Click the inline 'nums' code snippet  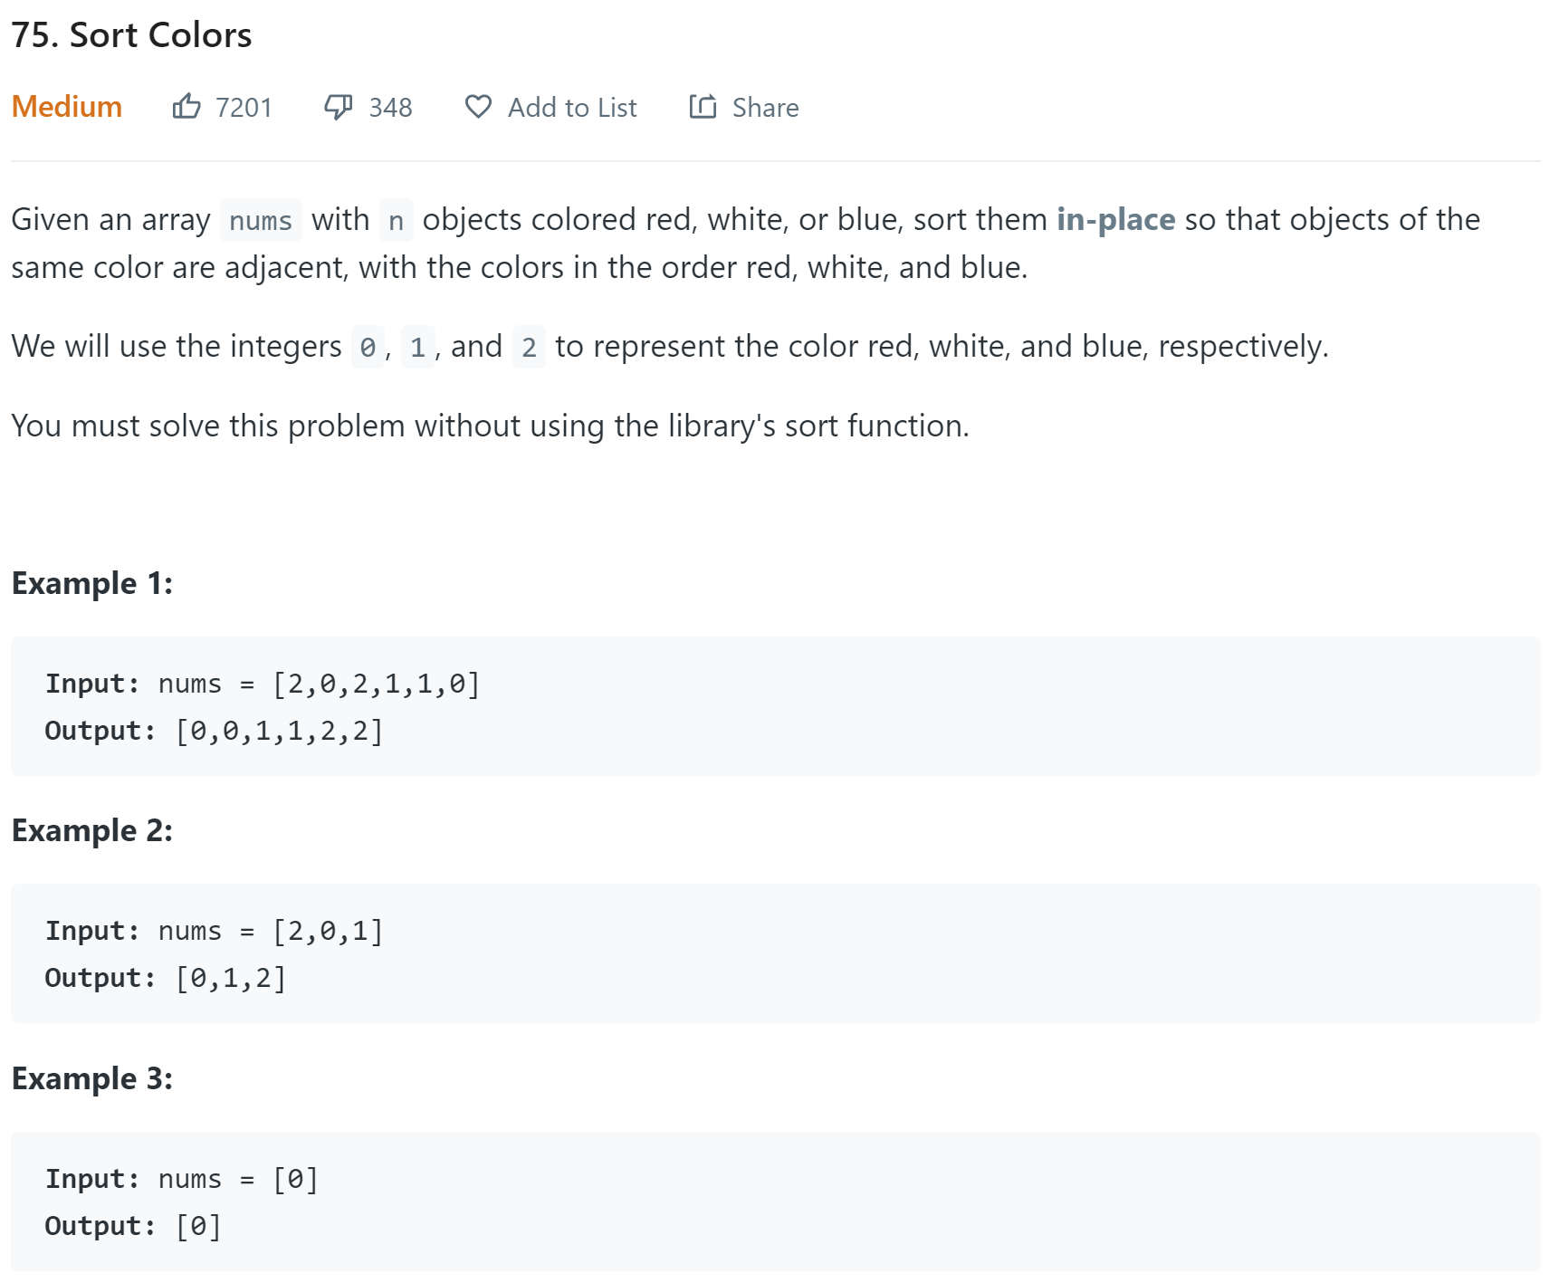click(261, 220)
